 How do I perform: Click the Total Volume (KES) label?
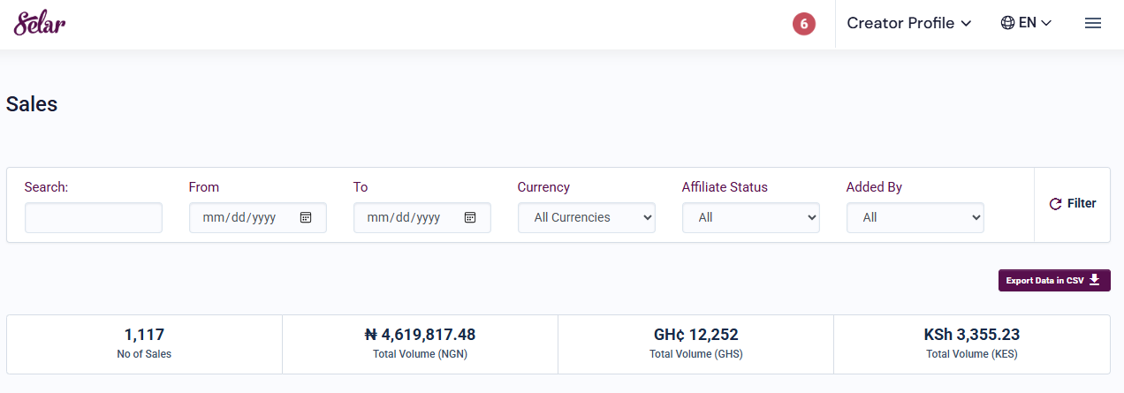[972, 354]
